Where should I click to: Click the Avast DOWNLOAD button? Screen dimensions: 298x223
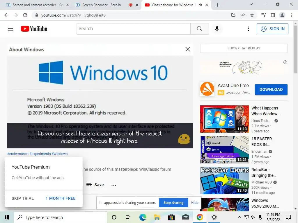(x=271, y=89)
